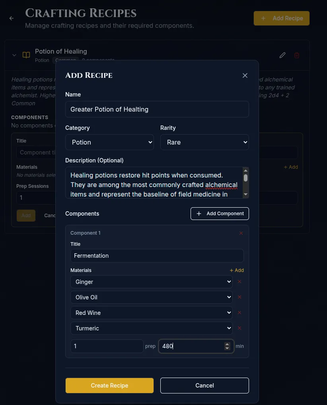327x405 pixels.
Task: Collapse the Potion of Healing recipe chevron
Action: [x=14, y=55]
